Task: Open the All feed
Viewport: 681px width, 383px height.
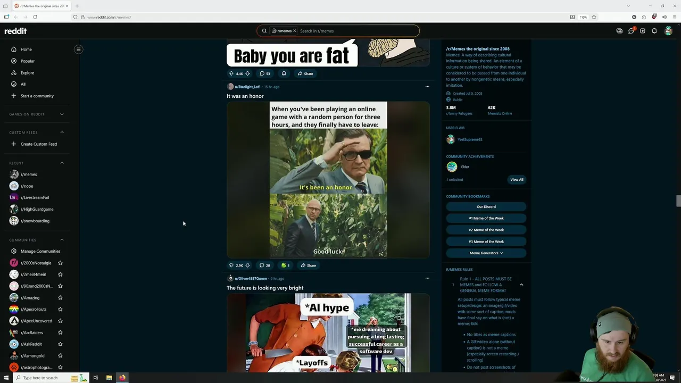Action: click(23, 84)
